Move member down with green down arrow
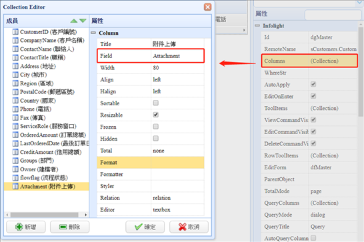Viewport: 364px width, 242px height. (83, 21)
